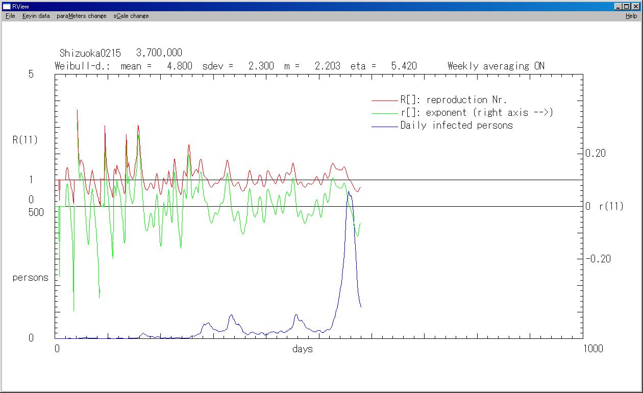The height and width of the screenshot is (393, 643).
Task: Click the 'Weekly averaging ON' status text
Action: click(496, 66)
